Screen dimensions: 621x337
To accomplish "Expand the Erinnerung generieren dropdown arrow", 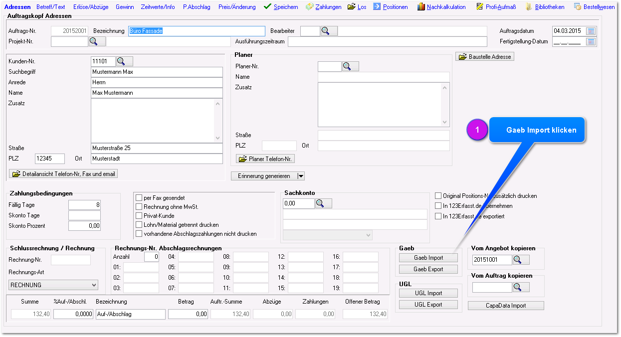I will coord(300,176).
